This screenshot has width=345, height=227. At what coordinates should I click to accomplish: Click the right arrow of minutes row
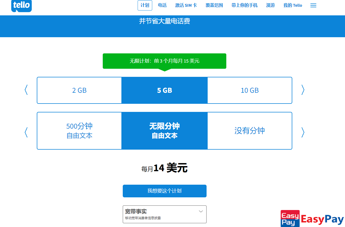coord(303,132)
